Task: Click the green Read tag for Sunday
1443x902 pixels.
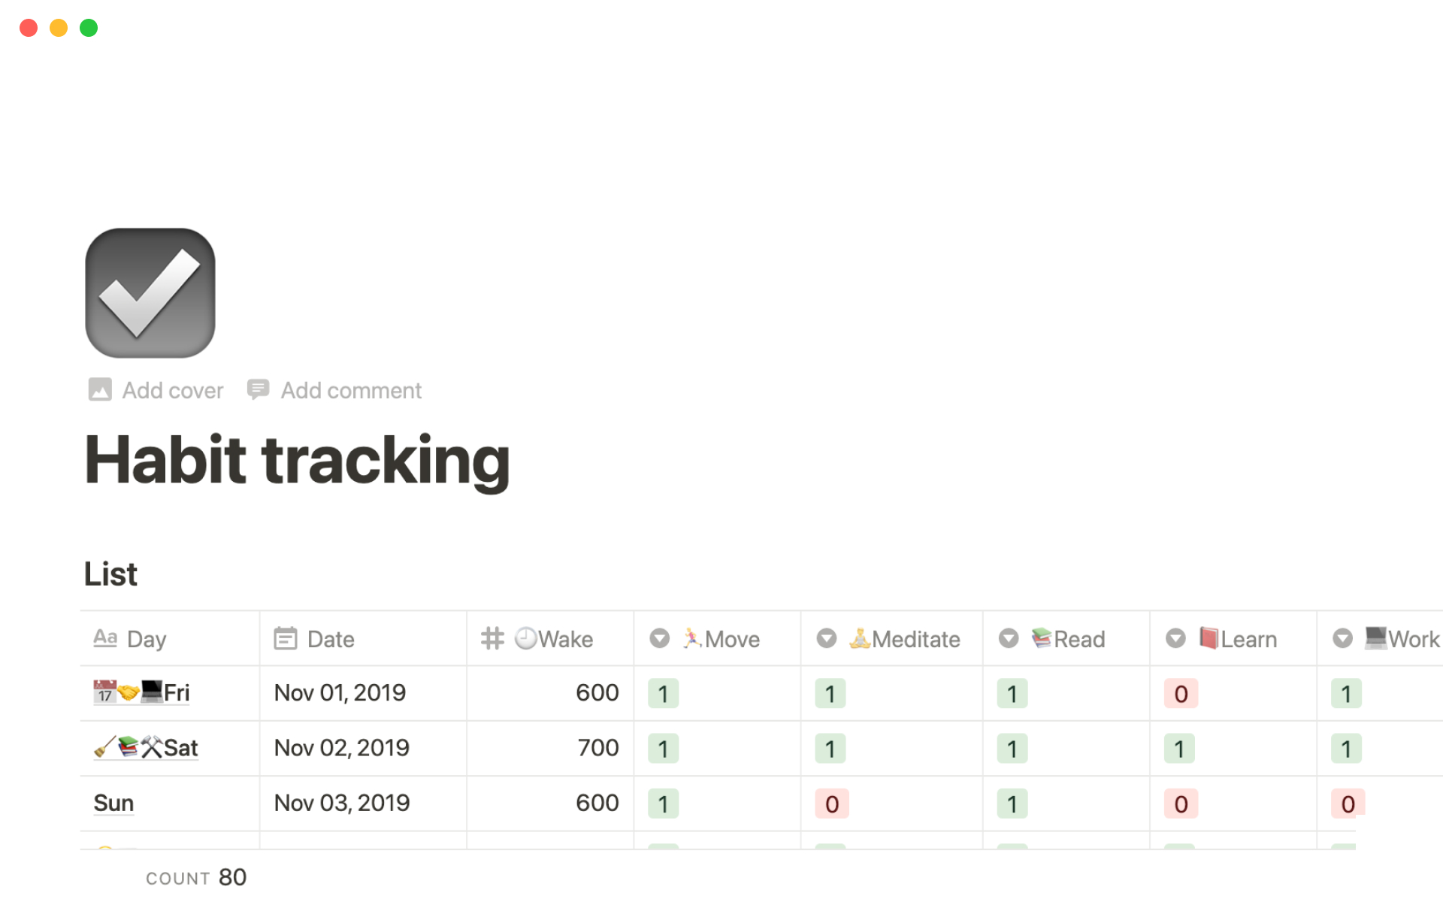Action: (1012, 804)
